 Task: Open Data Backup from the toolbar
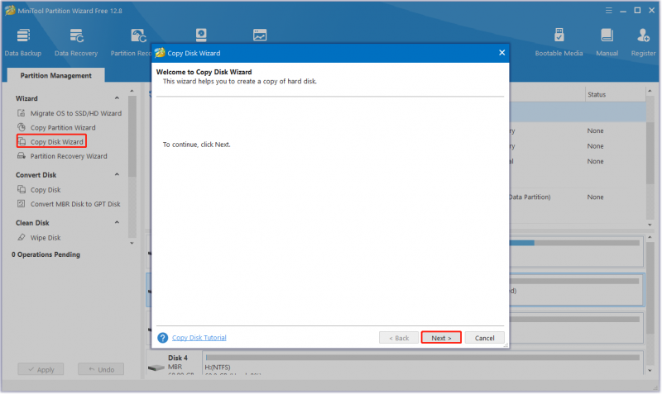23,42
